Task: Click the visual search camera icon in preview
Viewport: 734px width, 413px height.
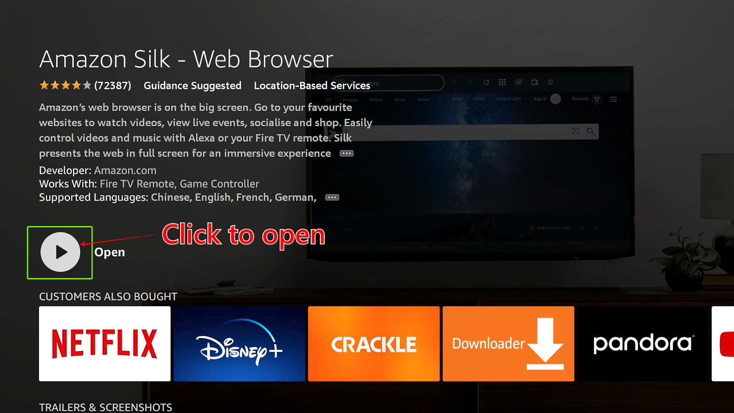Action: [576, 132]
